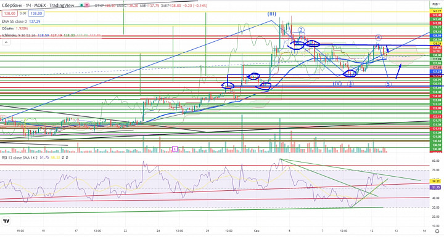Open the RUB currency dropdown
Viewport: 444px width, 237px height.
point(436,4)
